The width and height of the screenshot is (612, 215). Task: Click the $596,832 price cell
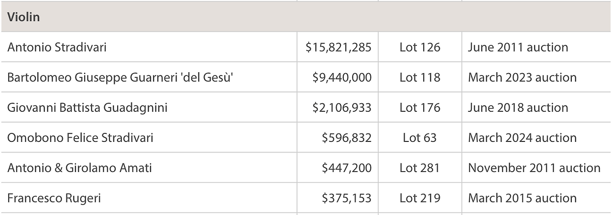(x=347, y=138)
